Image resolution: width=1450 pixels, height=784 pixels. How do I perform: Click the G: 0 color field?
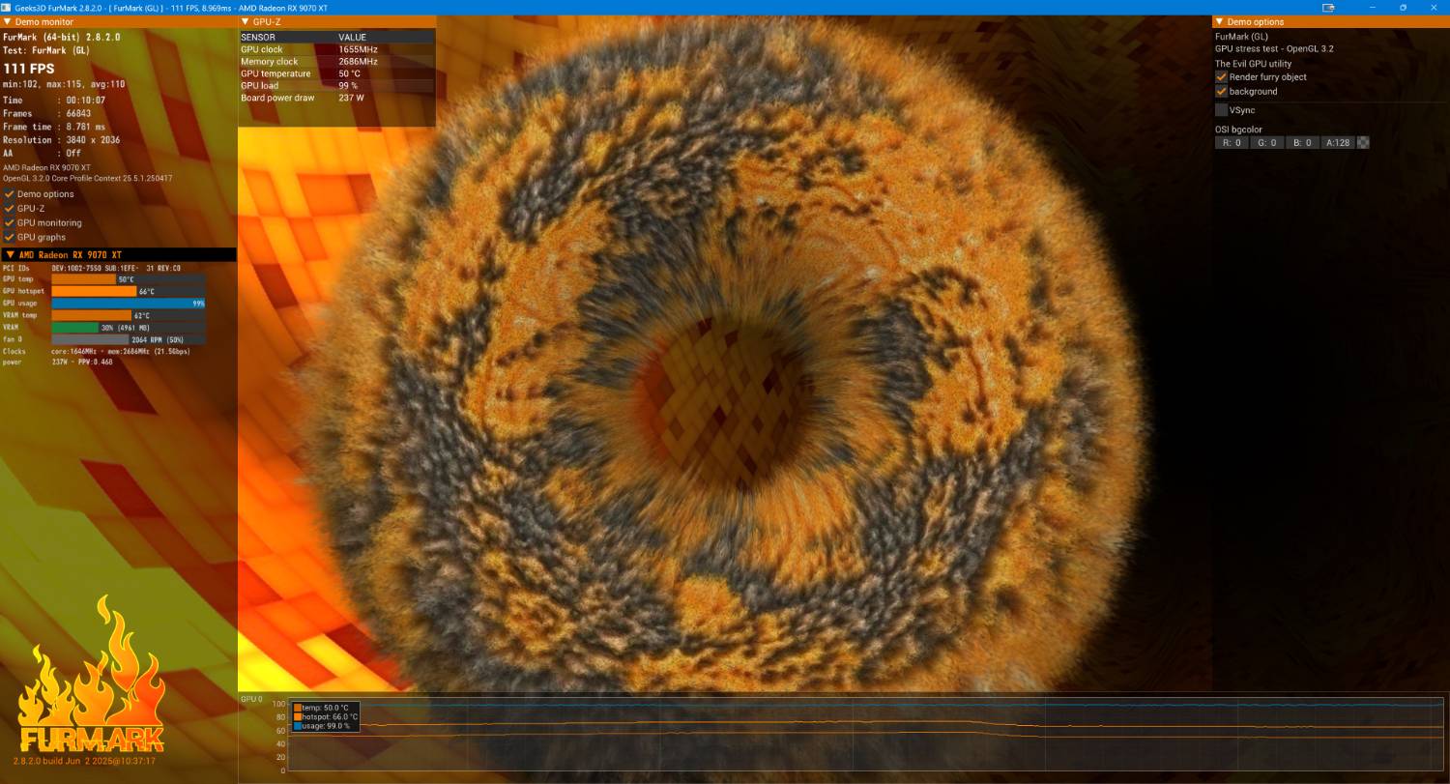(1267, 143)
